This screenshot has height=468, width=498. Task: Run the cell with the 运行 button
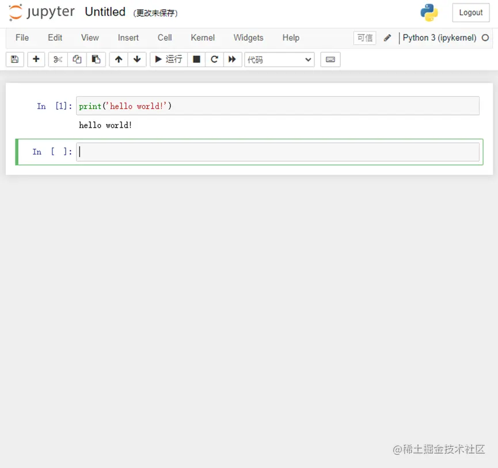[x=169, y=59]
